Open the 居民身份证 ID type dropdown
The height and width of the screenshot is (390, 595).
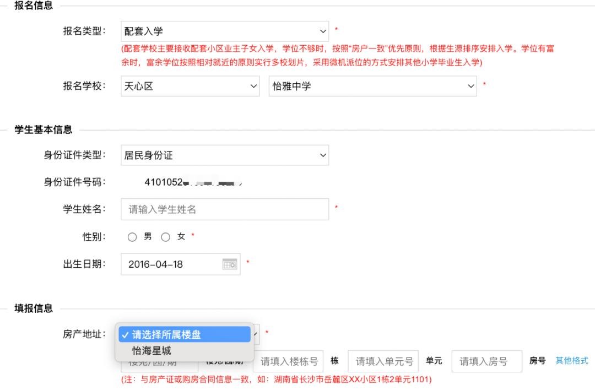(224, 155)
